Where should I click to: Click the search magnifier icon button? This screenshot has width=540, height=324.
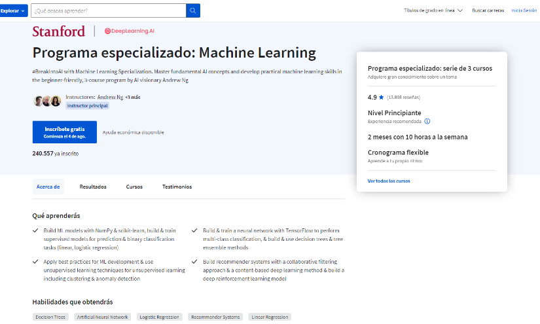(193, 10)
